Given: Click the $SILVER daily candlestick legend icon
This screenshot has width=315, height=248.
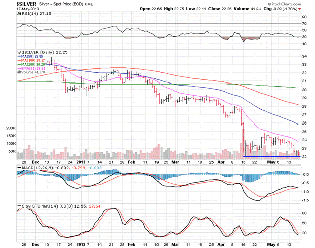Looking at the screenshot, I should (19, 52).
